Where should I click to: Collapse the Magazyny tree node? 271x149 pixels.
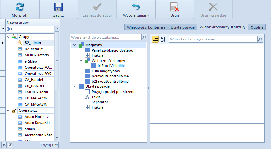[x=75, y=45]
